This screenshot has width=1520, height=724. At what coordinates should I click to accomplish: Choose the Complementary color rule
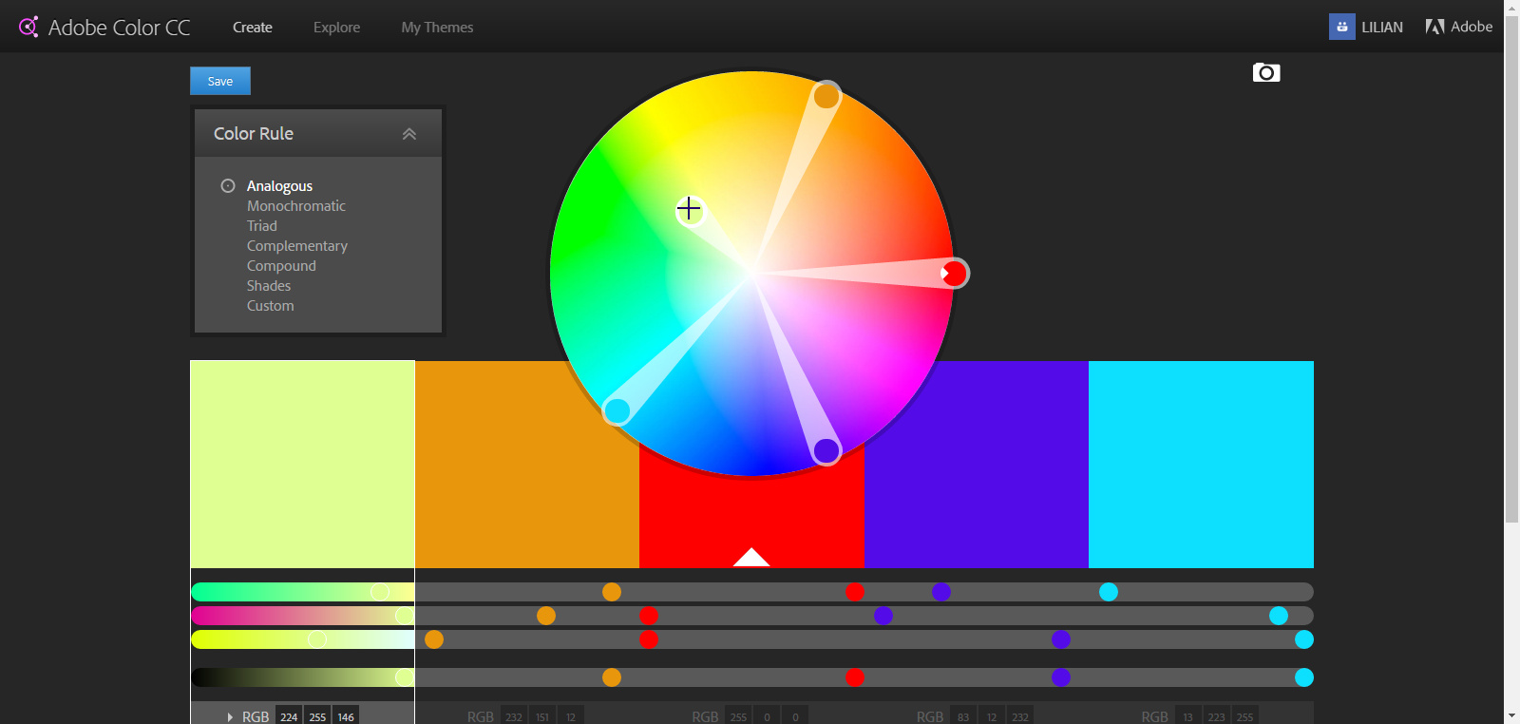click(x=297, y=246)
